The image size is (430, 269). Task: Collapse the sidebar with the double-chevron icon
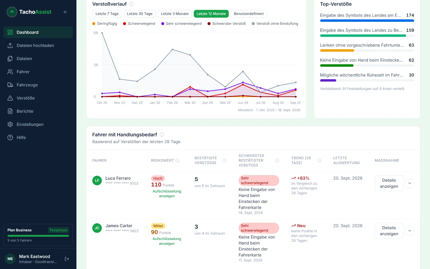(65, 12)
